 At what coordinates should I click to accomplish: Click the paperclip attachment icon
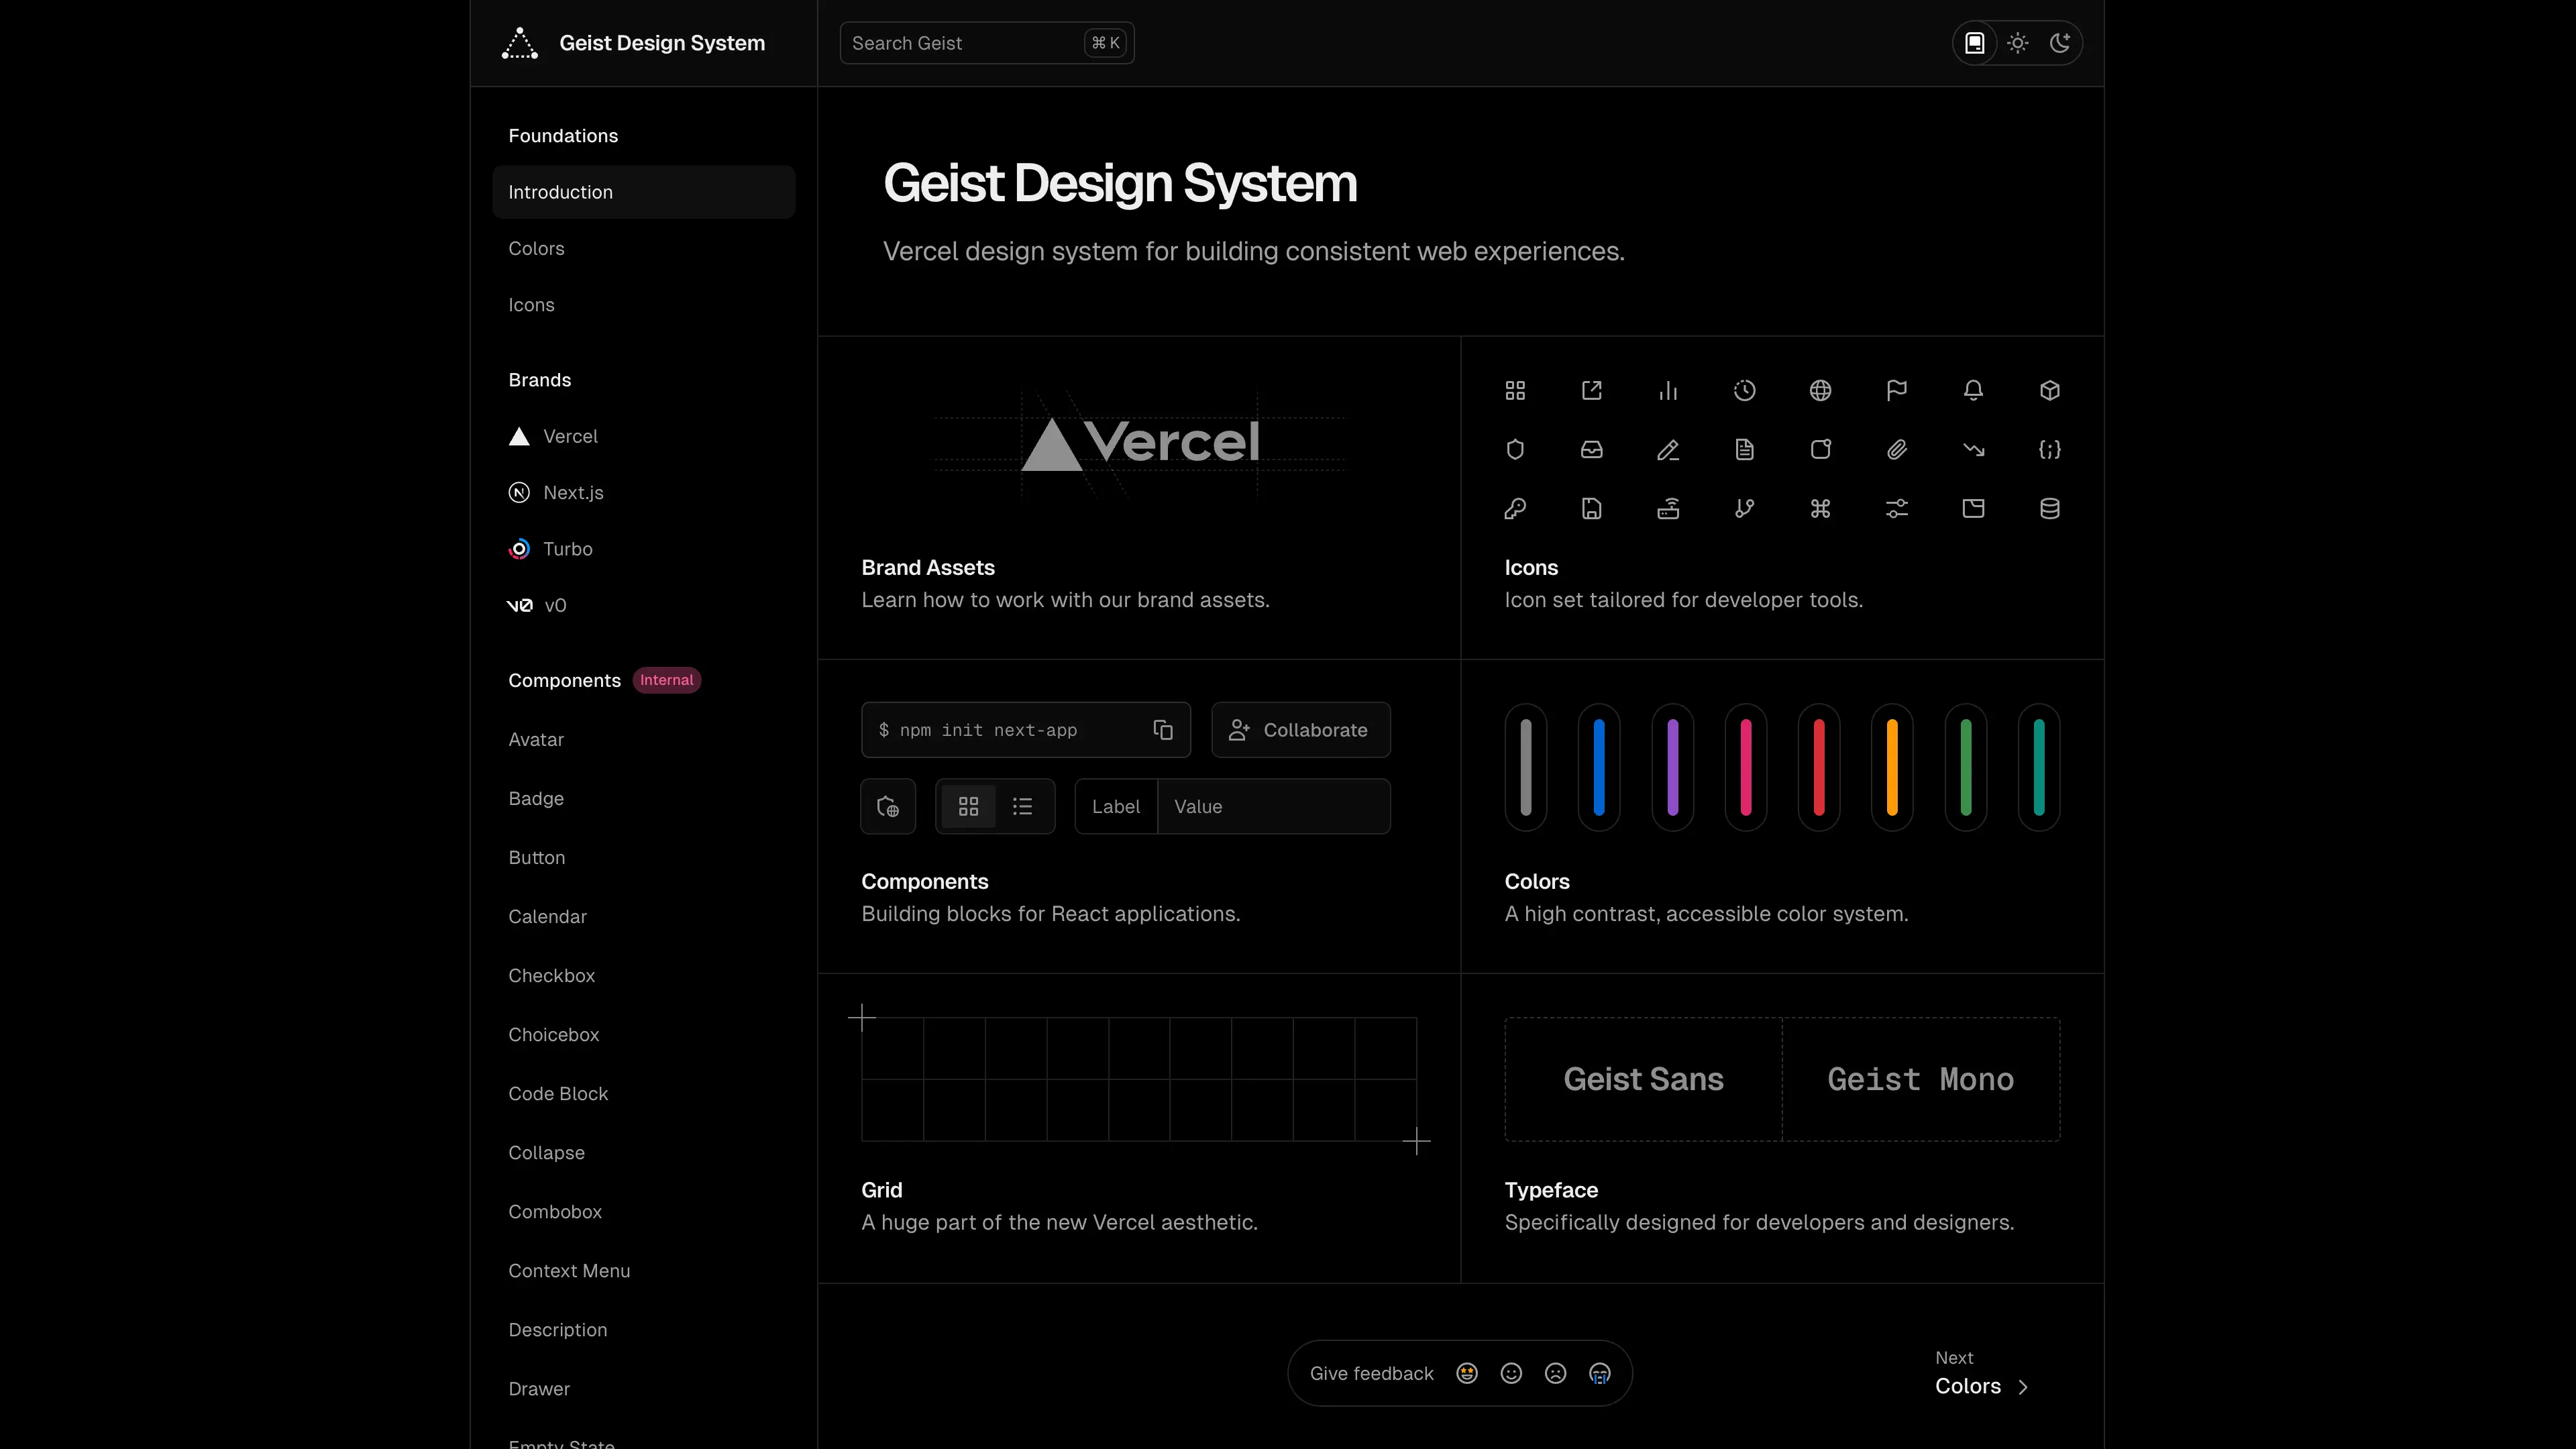click(x=1896, y=449)
